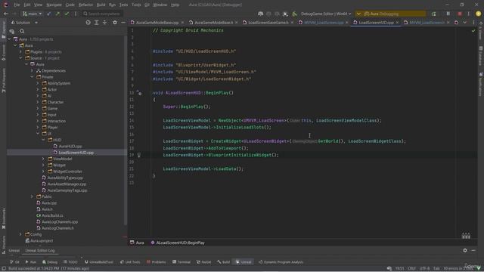Click the search magnifier in Solution explorer
The image size is (484, 272).
(22, 31)
